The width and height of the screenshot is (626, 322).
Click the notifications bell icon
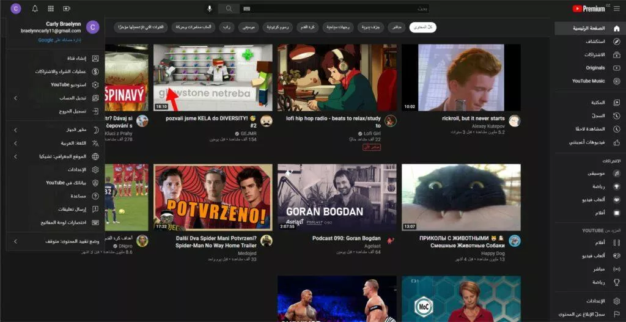(35, 9)
